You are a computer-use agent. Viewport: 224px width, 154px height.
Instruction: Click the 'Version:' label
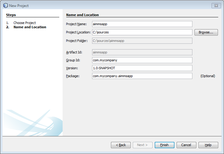(x=72, y=68)
